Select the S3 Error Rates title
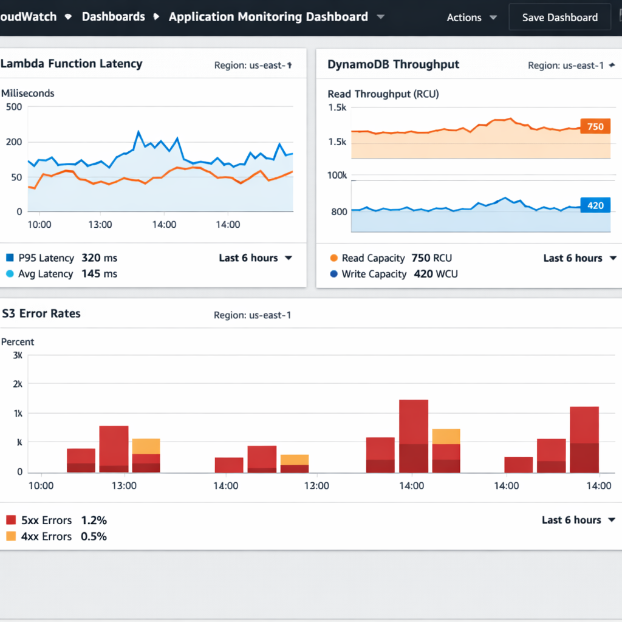This screenshot has width=622, height=622. 41,313
